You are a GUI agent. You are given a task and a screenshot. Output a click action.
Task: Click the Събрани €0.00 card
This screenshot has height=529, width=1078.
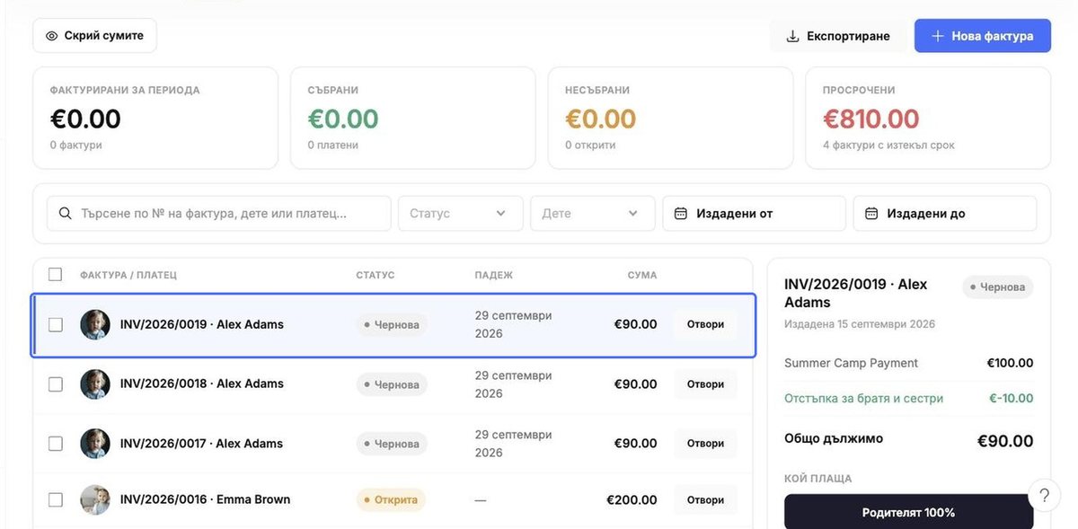[x=412, y=118]
